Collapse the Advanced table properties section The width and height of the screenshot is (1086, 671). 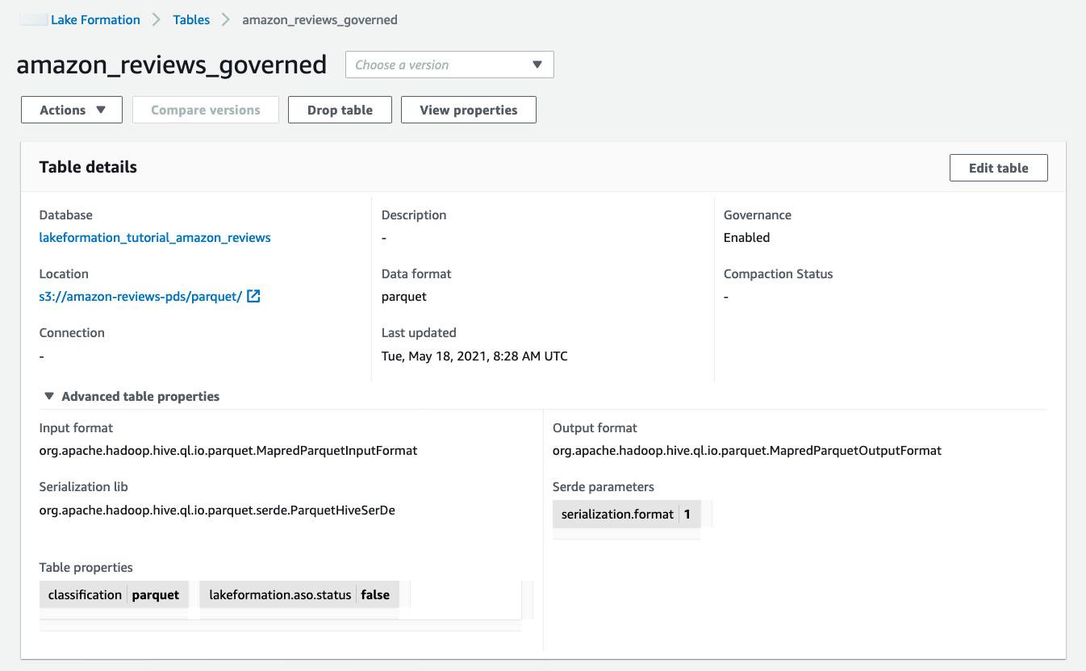coord(49,396)
